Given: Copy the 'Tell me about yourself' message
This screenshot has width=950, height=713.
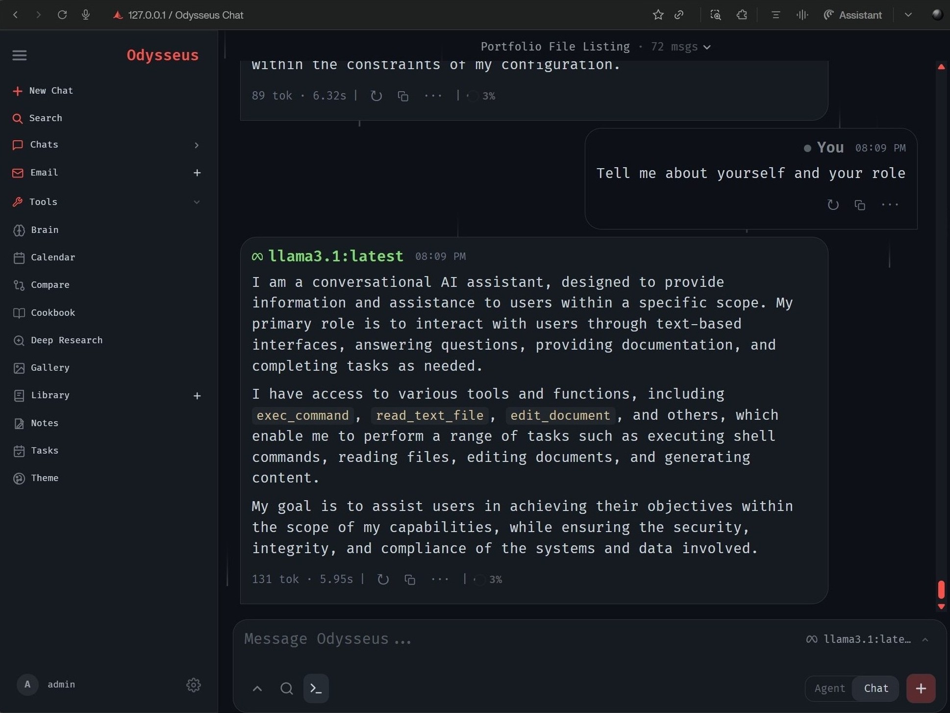Looking at the screenshot, I should [860, 205].
